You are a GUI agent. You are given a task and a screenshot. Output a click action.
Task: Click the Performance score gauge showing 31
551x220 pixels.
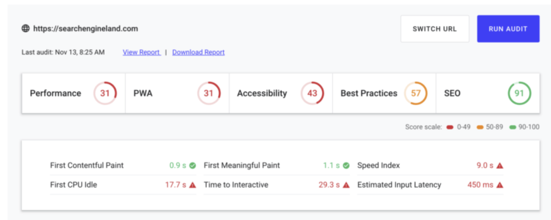click(105, 93)
